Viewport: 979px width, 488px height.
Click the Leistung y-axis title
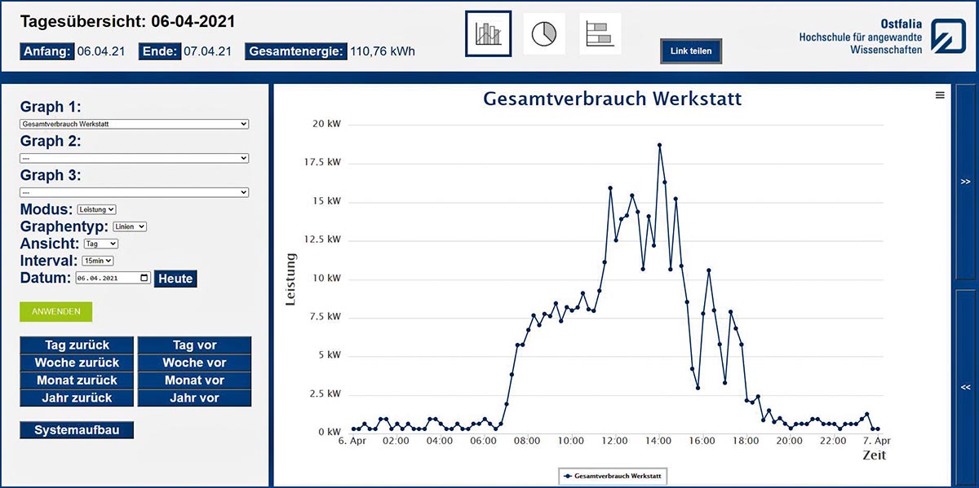290,279
